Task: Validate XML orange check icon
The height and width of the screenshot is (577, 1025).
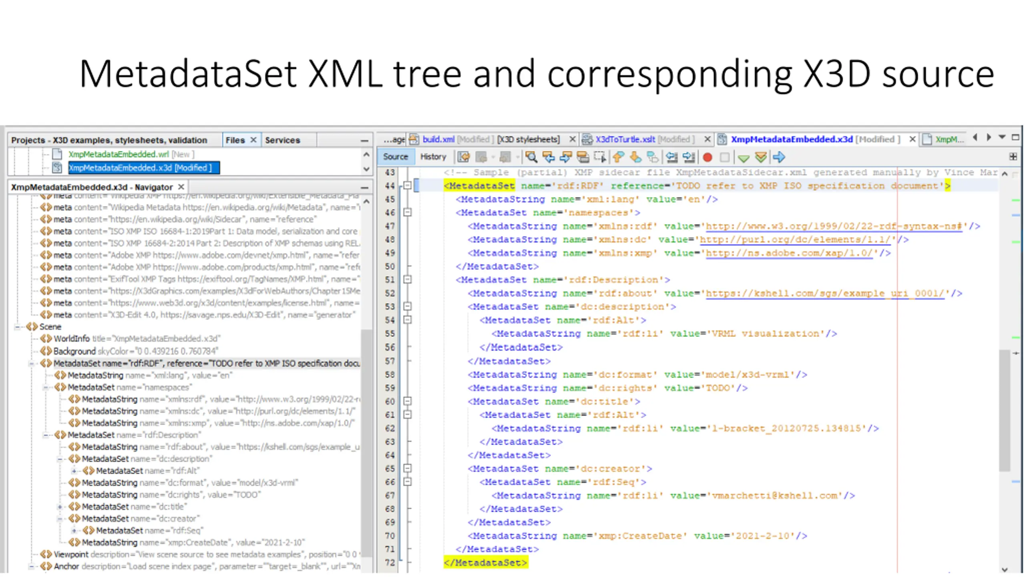Action: click(x=761, y=157)
